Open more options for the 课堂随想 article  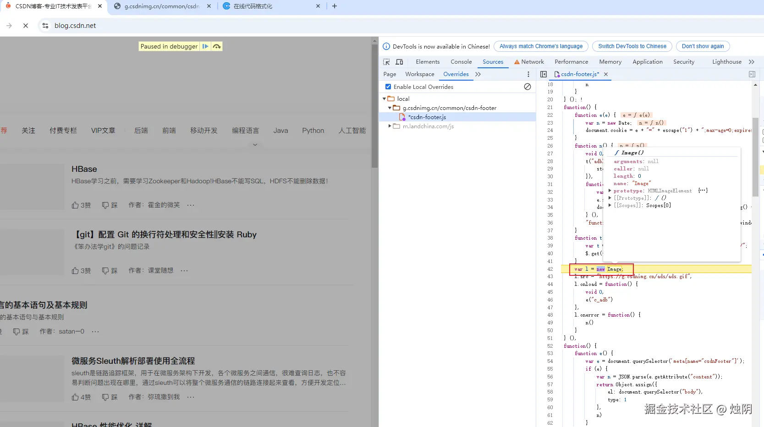pyautogui.click(x=184, y=271)
